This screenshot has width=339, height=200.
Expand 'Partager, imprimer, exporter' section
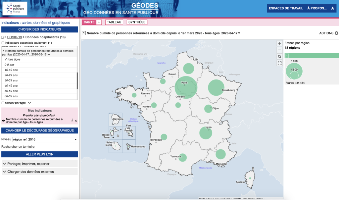40,164
